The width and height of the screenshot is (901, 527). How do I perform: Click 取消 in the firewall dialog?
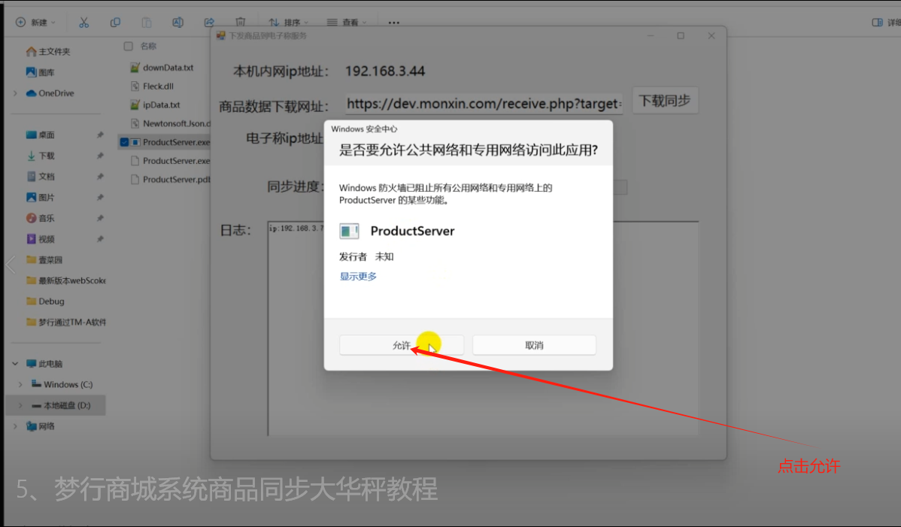[x=534, y=345]
